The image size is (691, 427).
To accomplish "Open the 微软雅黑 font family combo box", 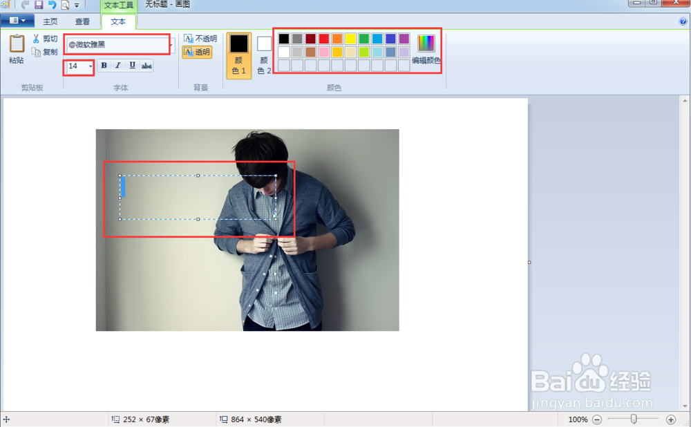I will 121,44.
